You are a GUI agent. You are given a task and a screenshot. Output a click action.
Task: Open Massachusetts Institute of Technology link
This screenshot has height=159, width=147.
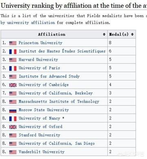(x=59, y=102)
